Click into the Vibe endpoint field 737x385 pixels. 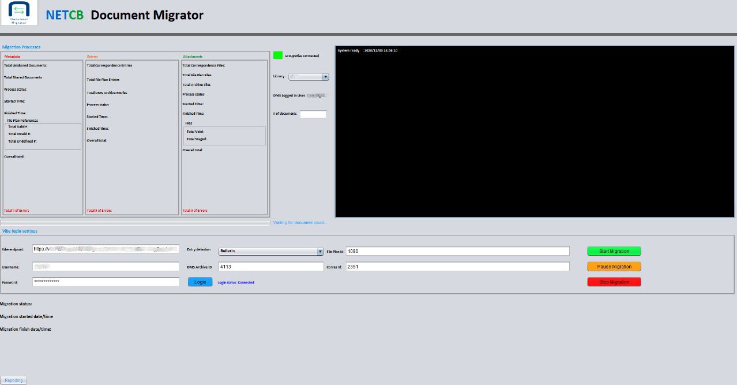(106, 249)
